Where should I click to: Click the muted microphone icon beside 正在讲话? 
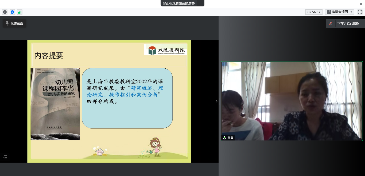click(331, 24)
